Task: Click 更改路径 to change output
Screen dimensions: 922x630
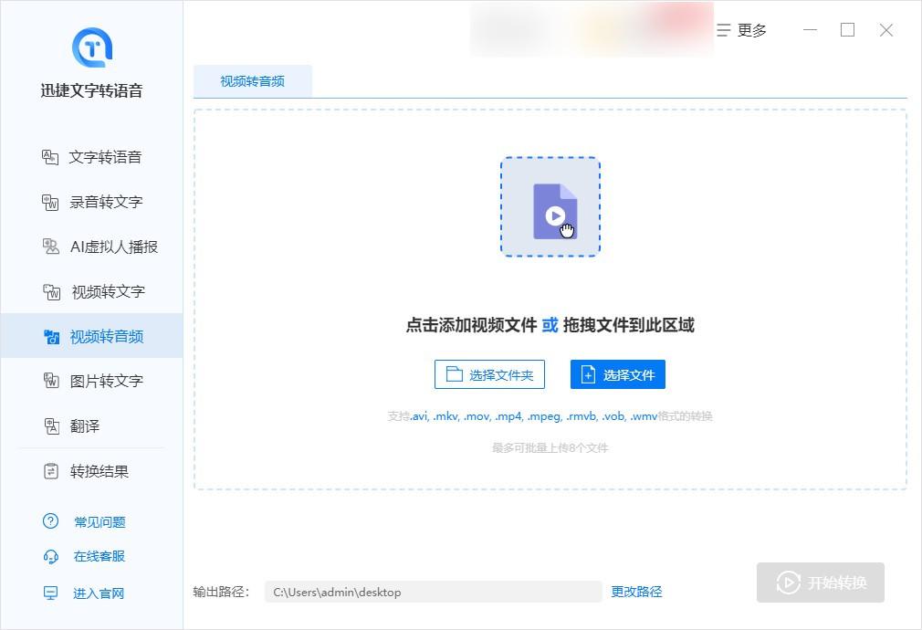Action: pos(636,592)
